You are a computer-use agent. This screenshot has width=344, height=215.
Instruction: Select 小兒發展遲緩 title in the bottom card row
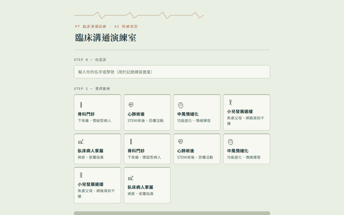click(90, 184)
